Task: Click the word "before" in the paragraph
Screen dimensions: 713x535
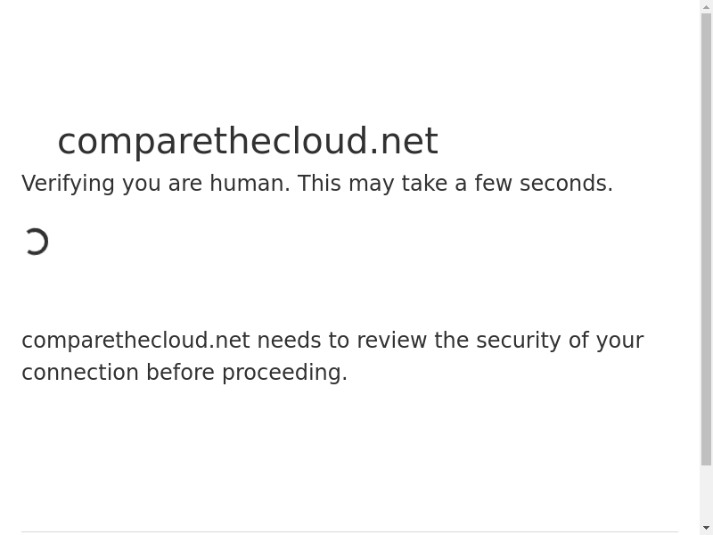Action: pos(181,373)
